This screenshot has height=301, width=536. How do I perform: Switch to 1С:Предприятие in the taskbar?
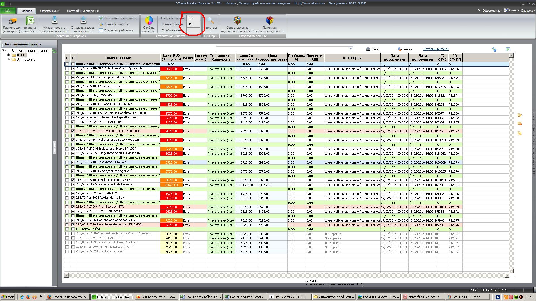click(x=157, y=297)
